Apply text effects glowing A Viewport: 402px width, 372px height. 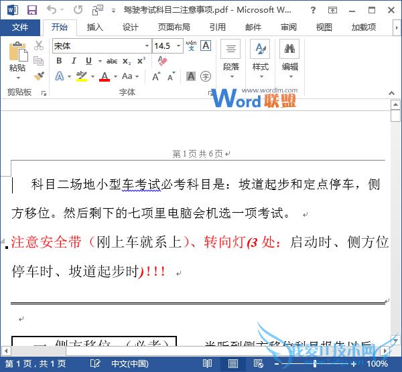pyautogui.click(x=60, y=76)
